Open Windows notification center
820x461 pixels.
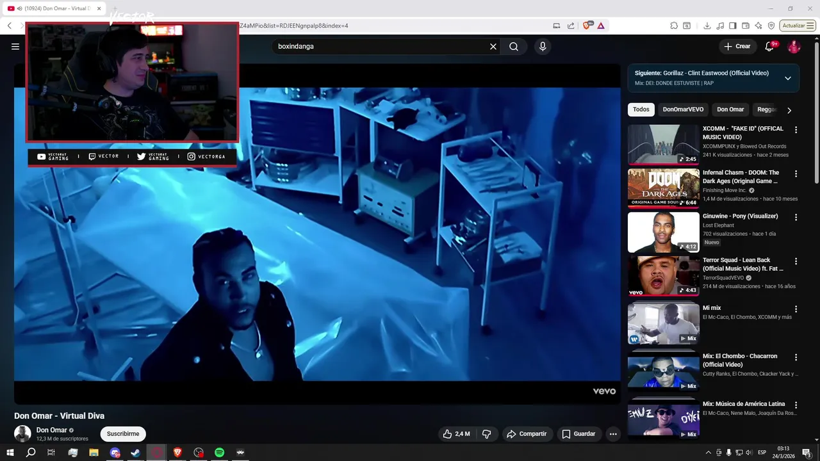tap(807, 453)
